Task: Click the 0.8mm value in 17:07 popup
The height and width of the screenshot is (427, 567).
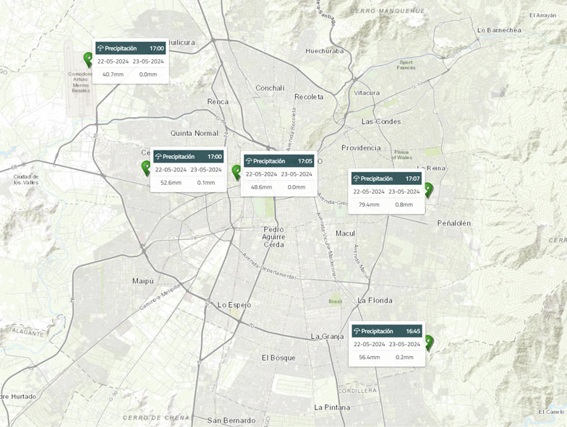Action: (x=404, y=204)
